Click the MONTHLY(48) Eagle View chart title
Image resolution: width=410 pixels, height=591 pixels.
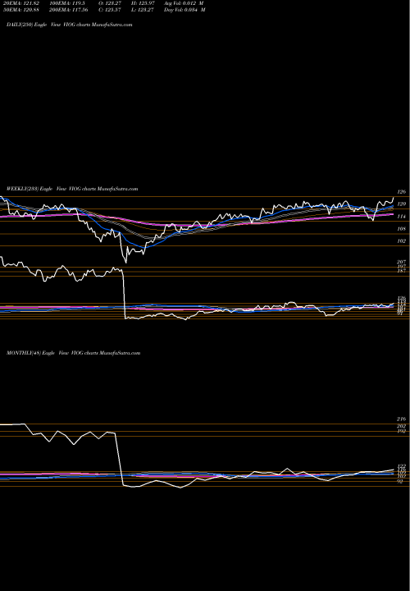(74, 353)
